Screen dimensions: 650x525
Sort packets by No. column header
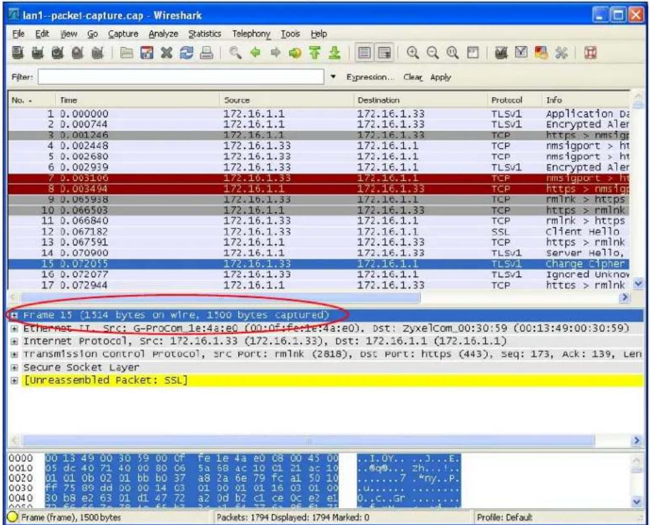32,100
